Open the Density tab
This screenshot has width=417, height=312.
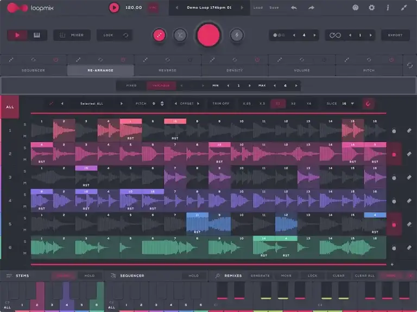(x=235, y=70)
